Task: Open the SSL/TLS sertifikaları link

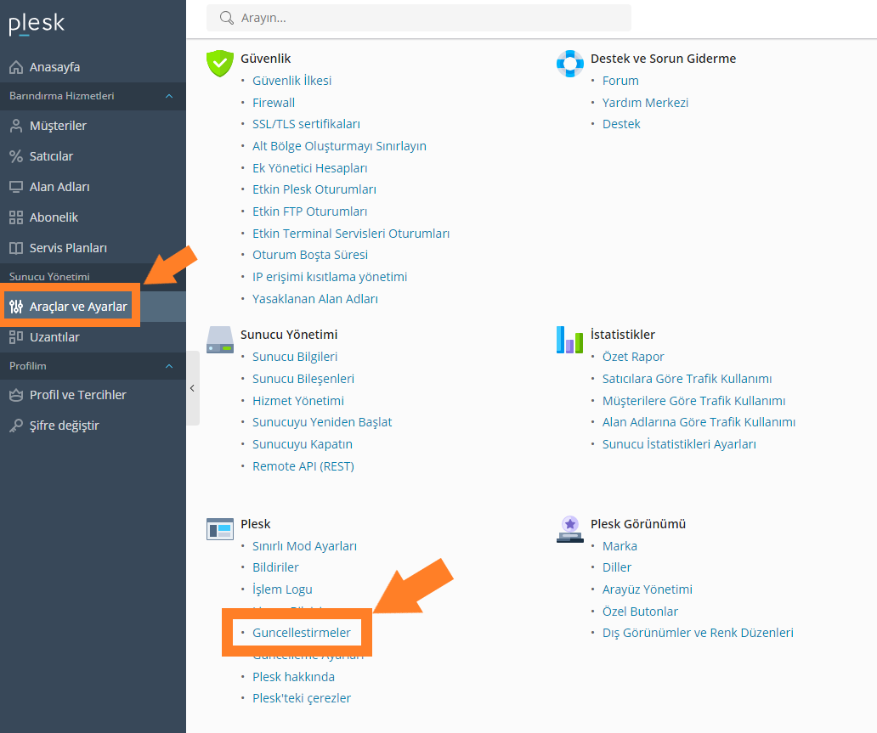Action: [x=306, y=124]
